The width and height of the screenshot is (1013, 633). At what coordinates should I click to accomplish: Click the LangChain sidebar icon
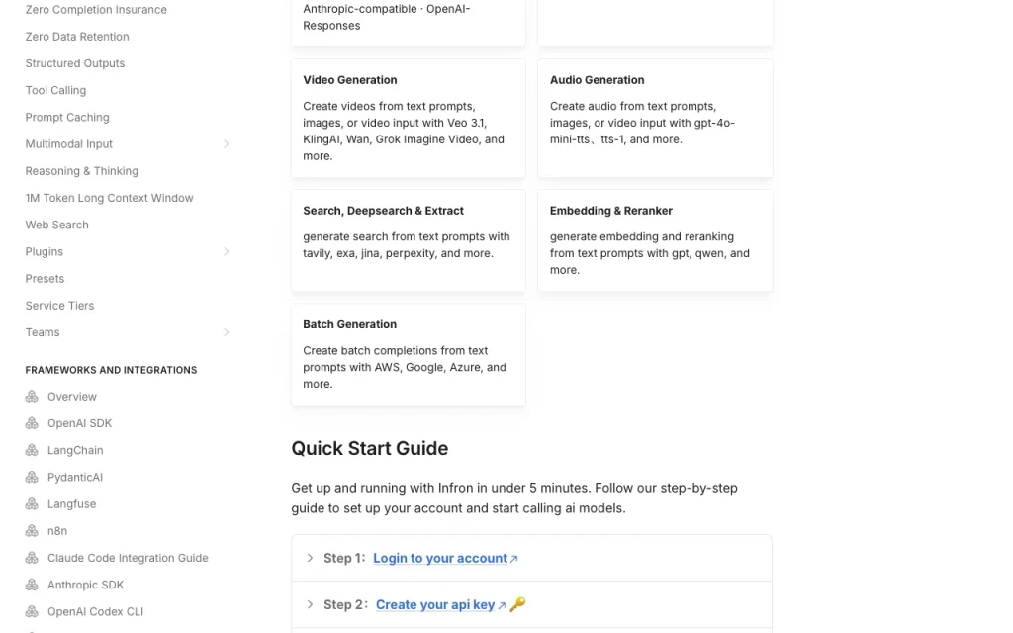(x=32, y=450)
